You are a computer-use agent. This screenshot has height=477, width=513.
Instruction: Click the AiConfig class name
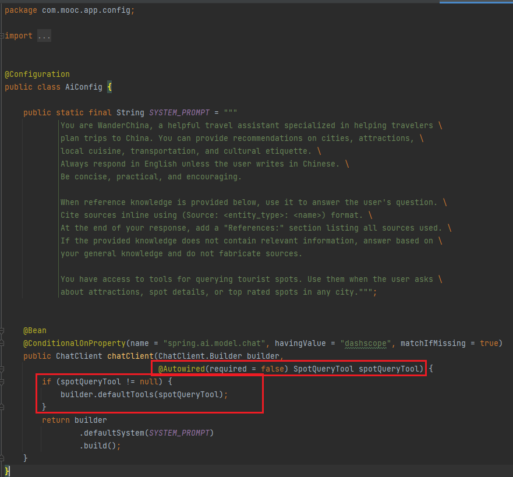point(84,87)
